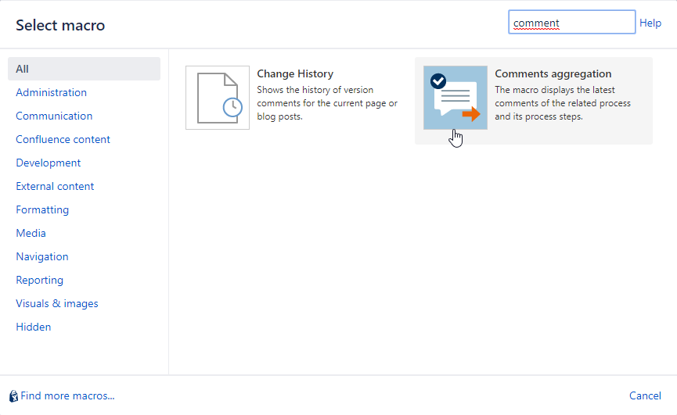677x415 pixels.
Task: Click the macro search field
Action: point(571,23)
